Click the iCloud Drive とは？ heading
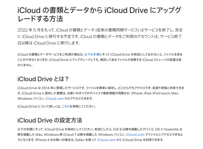The height and width of the screenshot is (149, 203). point(43,79)
